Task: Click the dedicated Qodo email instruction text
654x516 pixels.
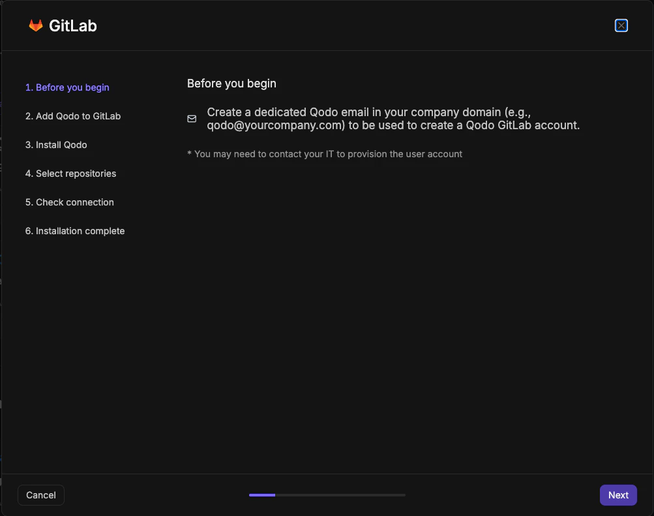Action: [393, 119]
